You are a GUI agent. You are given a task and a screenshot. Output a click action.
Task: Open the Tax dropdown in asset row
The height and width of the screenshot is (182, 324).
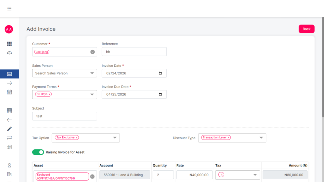point(255,175)
